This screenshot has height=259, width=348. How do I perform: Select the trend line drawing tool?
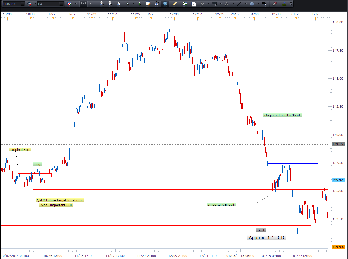(239, 4)
